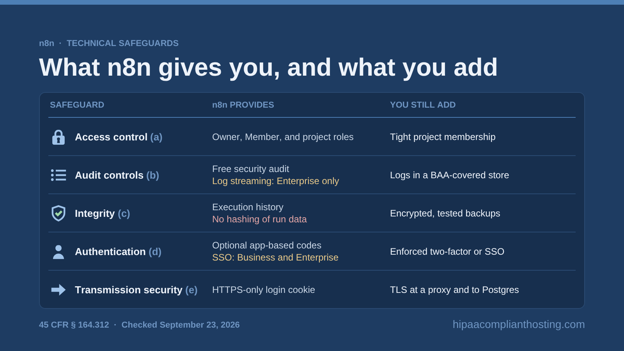
Task: Click the '45 CFR § 164.312' footer citation
Action: point(74,325)
